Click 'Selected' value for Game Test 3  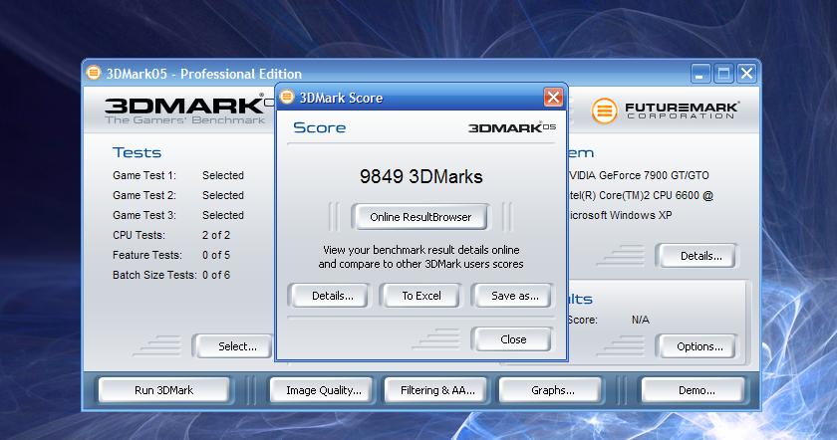[222, 215]
